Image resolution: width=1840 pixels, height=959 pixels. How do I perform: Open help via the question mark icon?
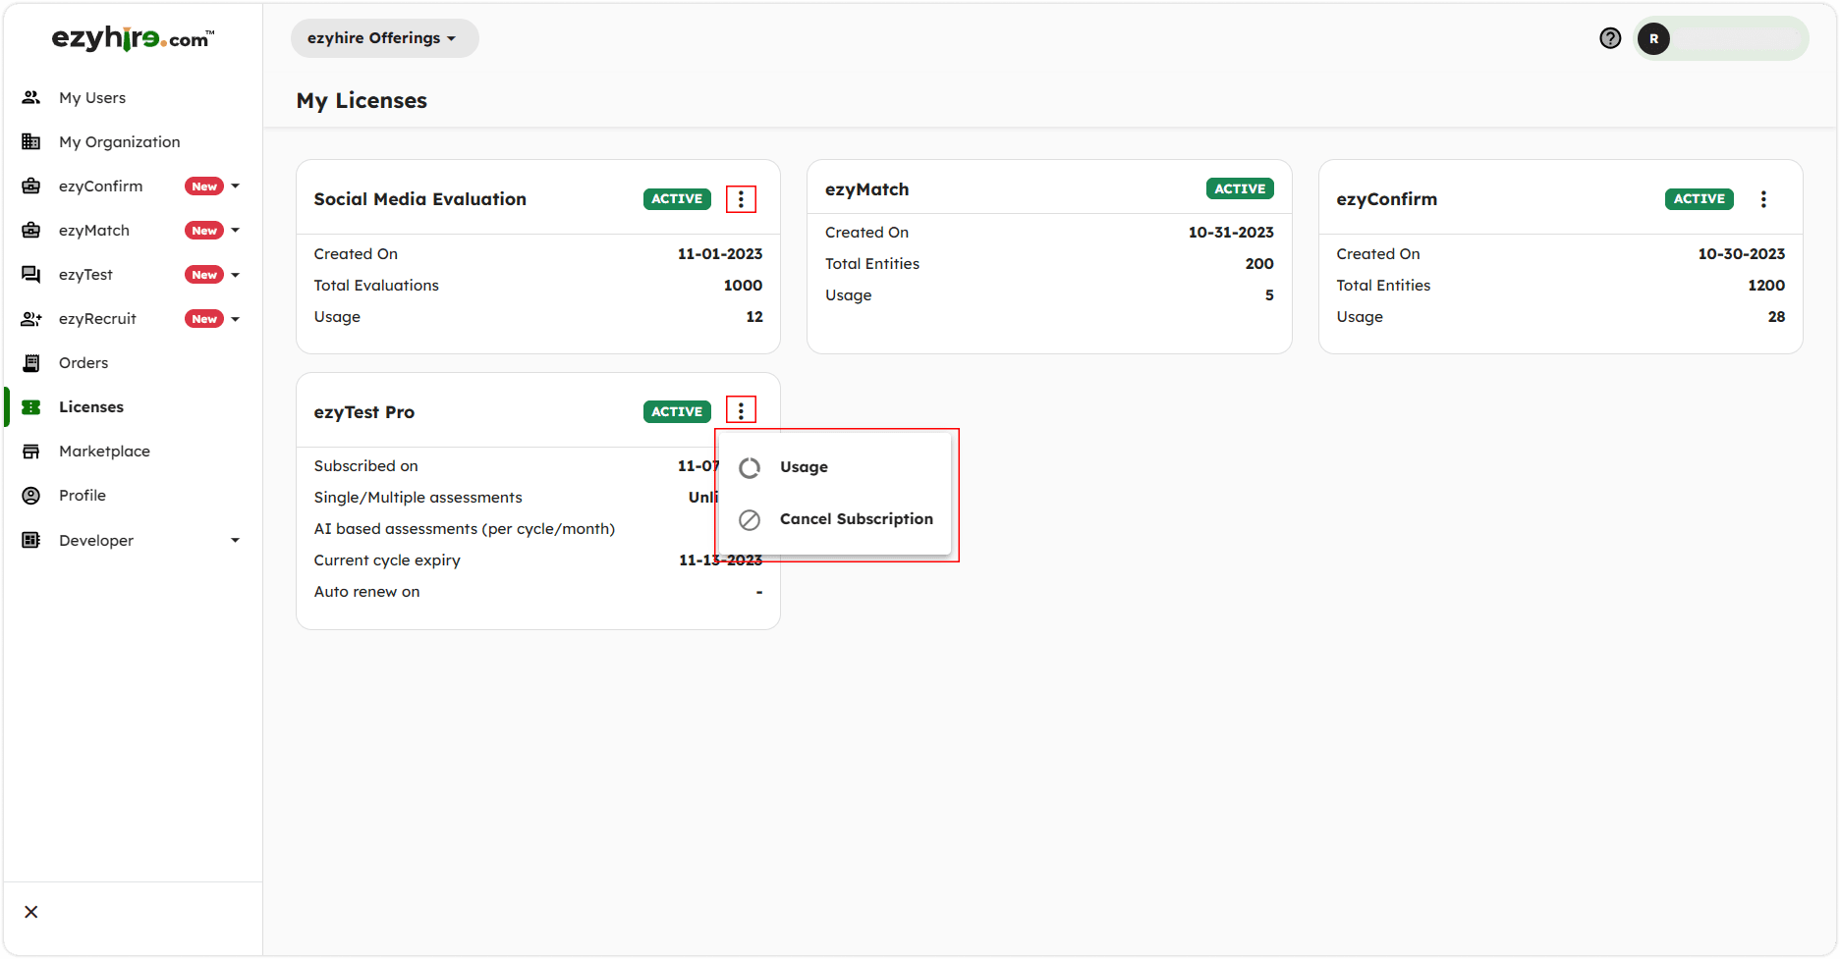pos(1610,38)
